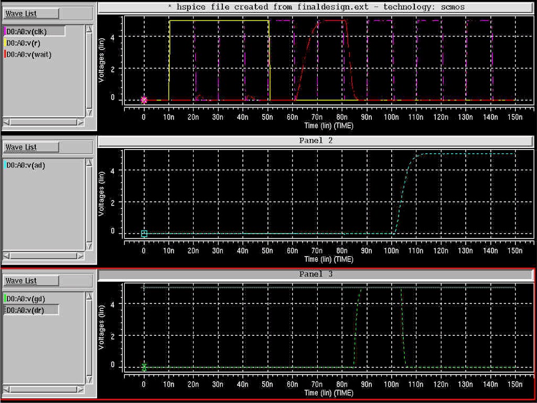The height and width of the screenshot is (403, 537).
Task: Click left arrow of Panel 3 horizontal scrollbar
Action: click(7, 390)
